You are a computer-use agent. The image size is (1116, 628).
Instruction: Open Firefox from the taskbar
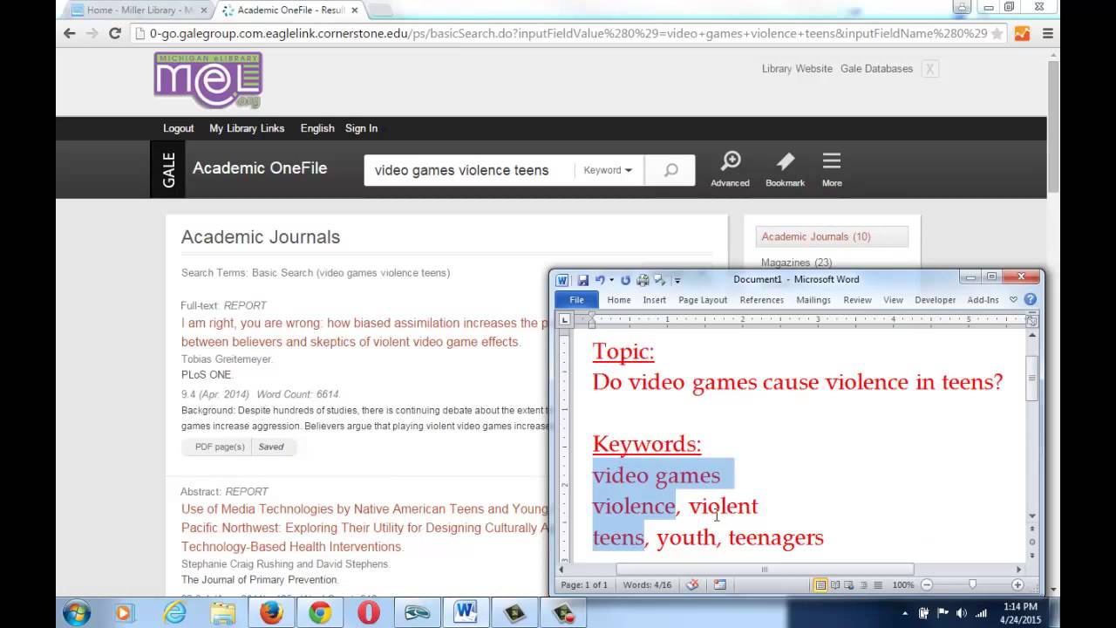270,612
